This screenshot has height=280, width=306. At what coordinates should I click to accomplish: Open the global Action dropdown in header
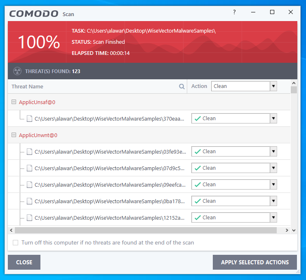click(273, 86)
